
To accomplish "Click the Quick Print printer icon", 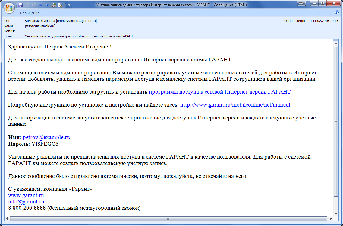I will click(54, 5).
